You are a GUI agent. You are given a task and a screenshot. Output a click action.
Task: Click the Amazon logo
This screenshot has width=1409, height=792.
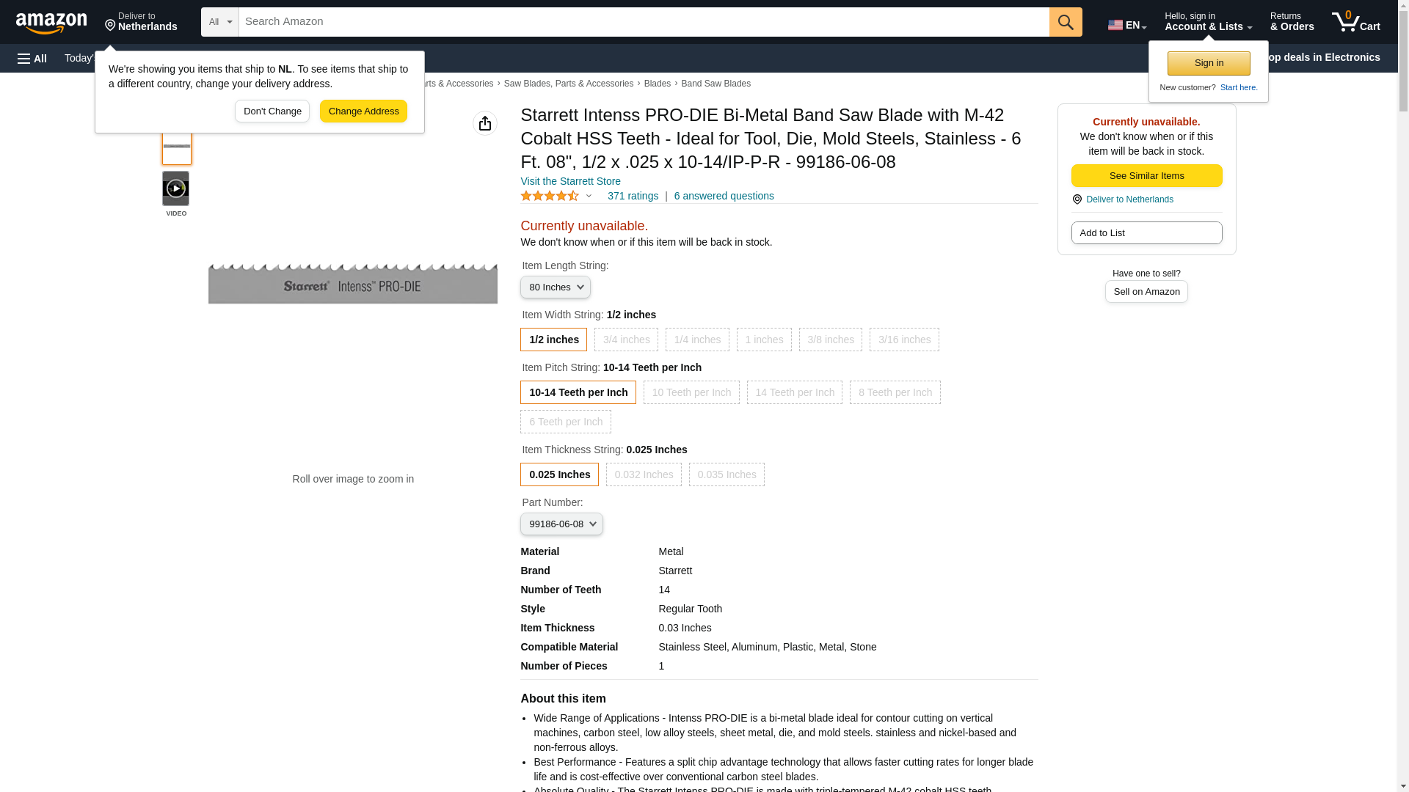pyautogui.click(x=51, y=23)
